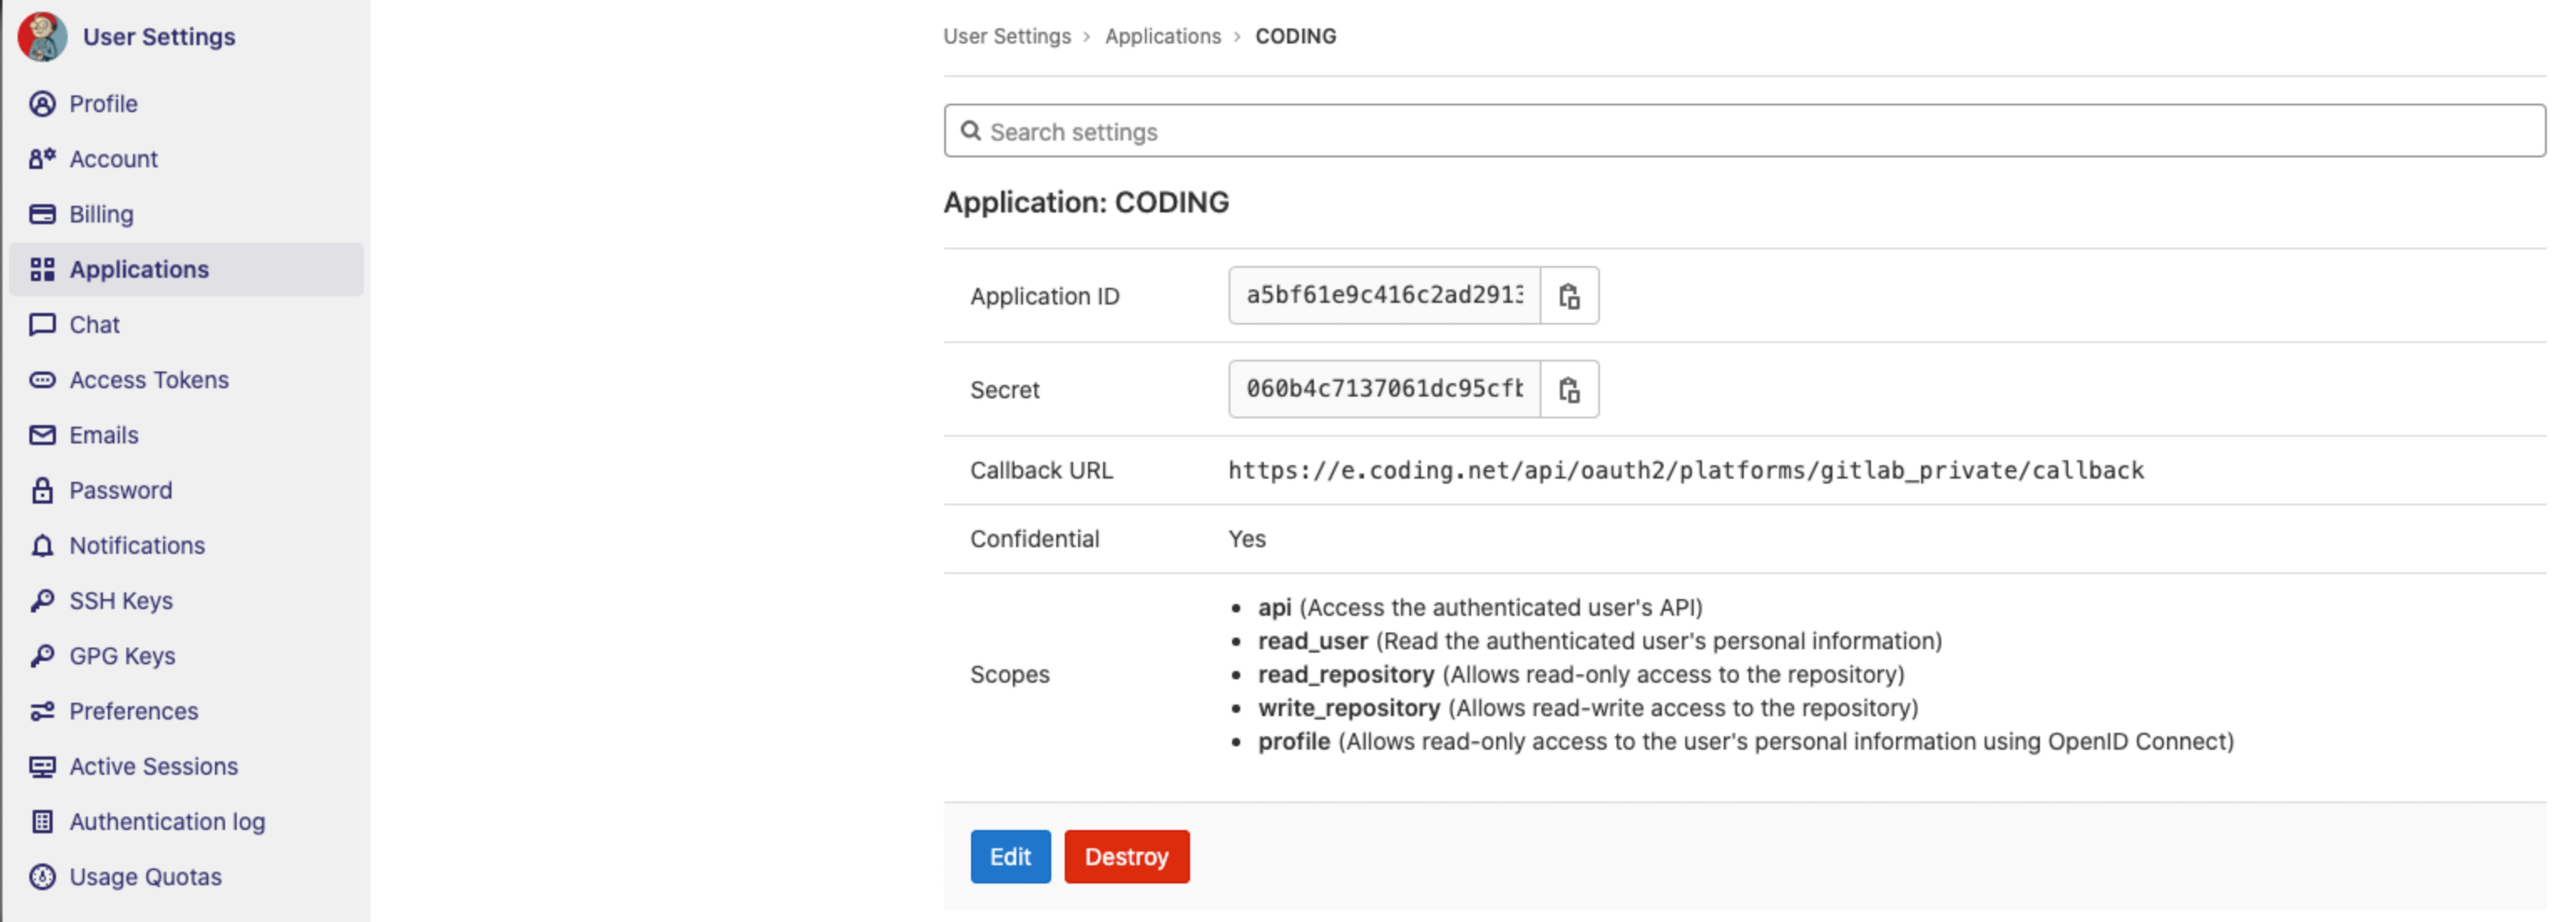Open the Preferences page
This screenshot has height=922, width=2576.
click(x=133, y=711)
